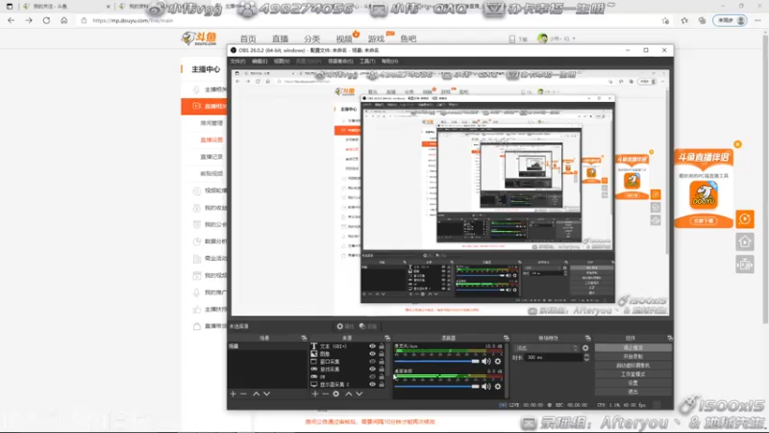Pop out the 场景 dock panel
This screenshot has width=769, height=433.
pyautogui.click(x=304, y=339)
